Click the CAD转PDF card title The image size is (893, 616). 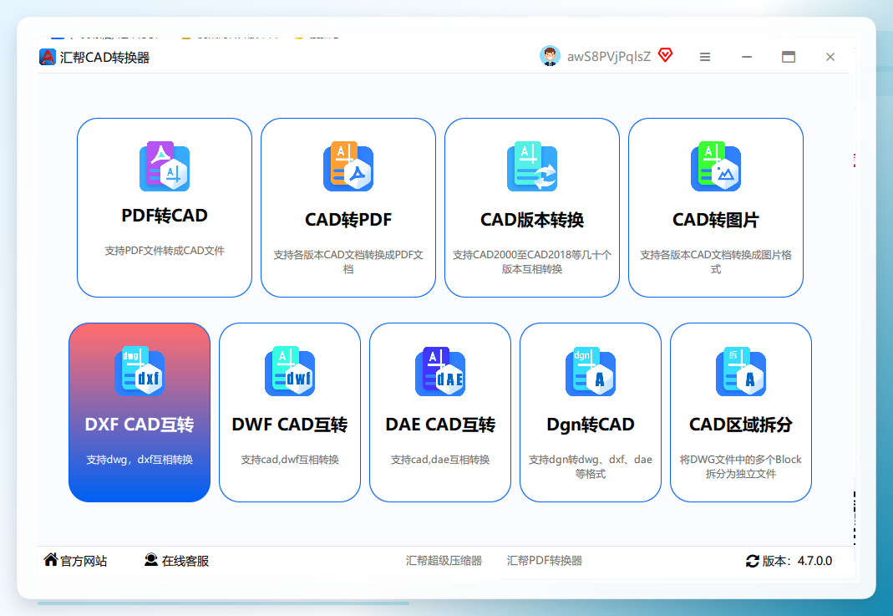(x=348, y=219)
